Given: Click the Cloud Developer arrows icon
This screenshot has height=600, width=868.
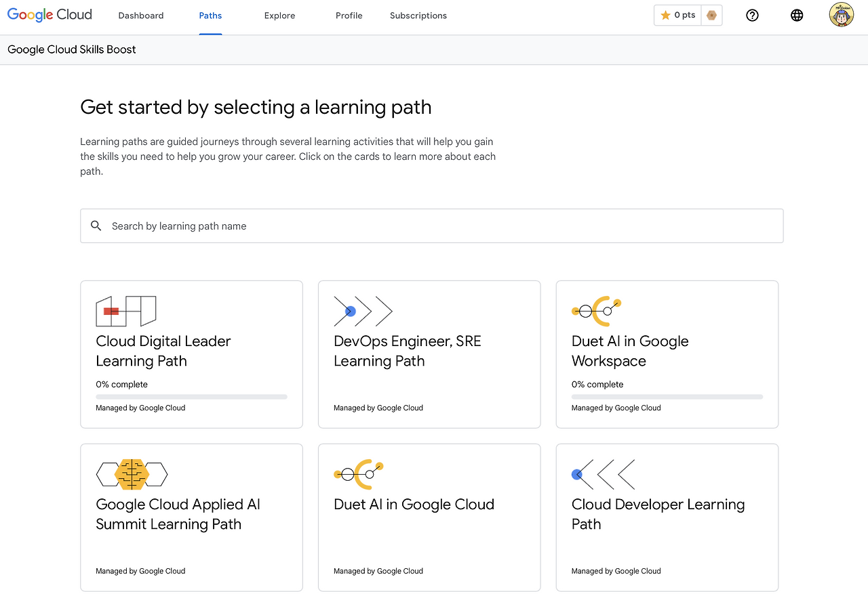Looking at the screenshot, I should (604, 474).
